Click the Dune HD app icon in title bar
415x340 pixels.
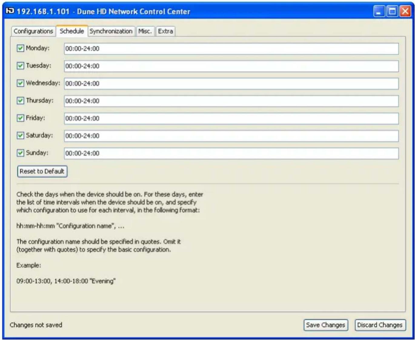[x=10, y=11]
